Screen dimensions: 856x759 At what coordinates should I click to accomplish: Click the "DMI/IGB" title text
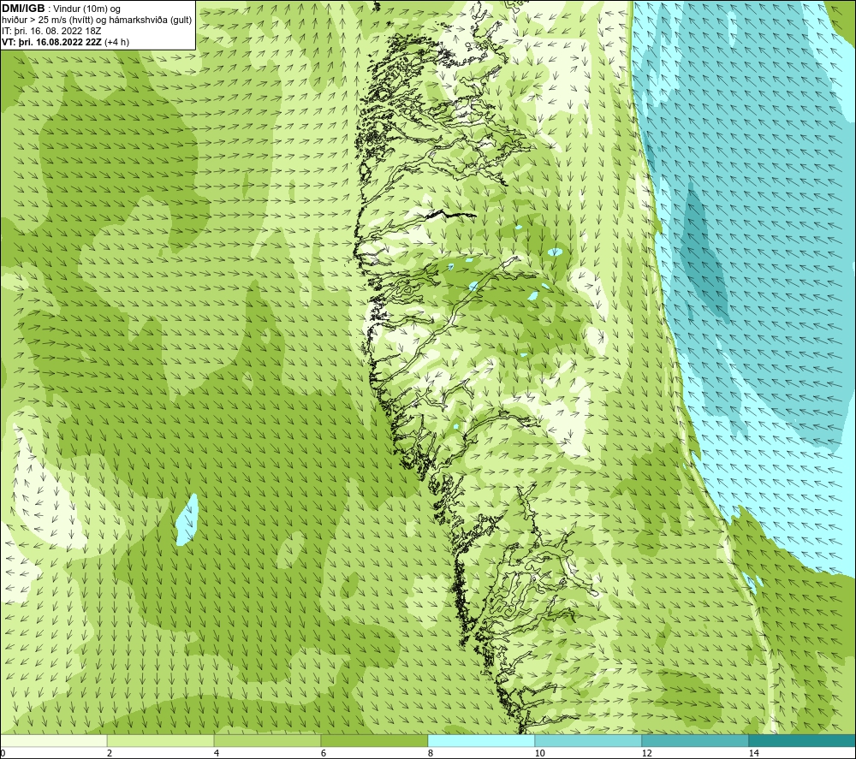23,9
